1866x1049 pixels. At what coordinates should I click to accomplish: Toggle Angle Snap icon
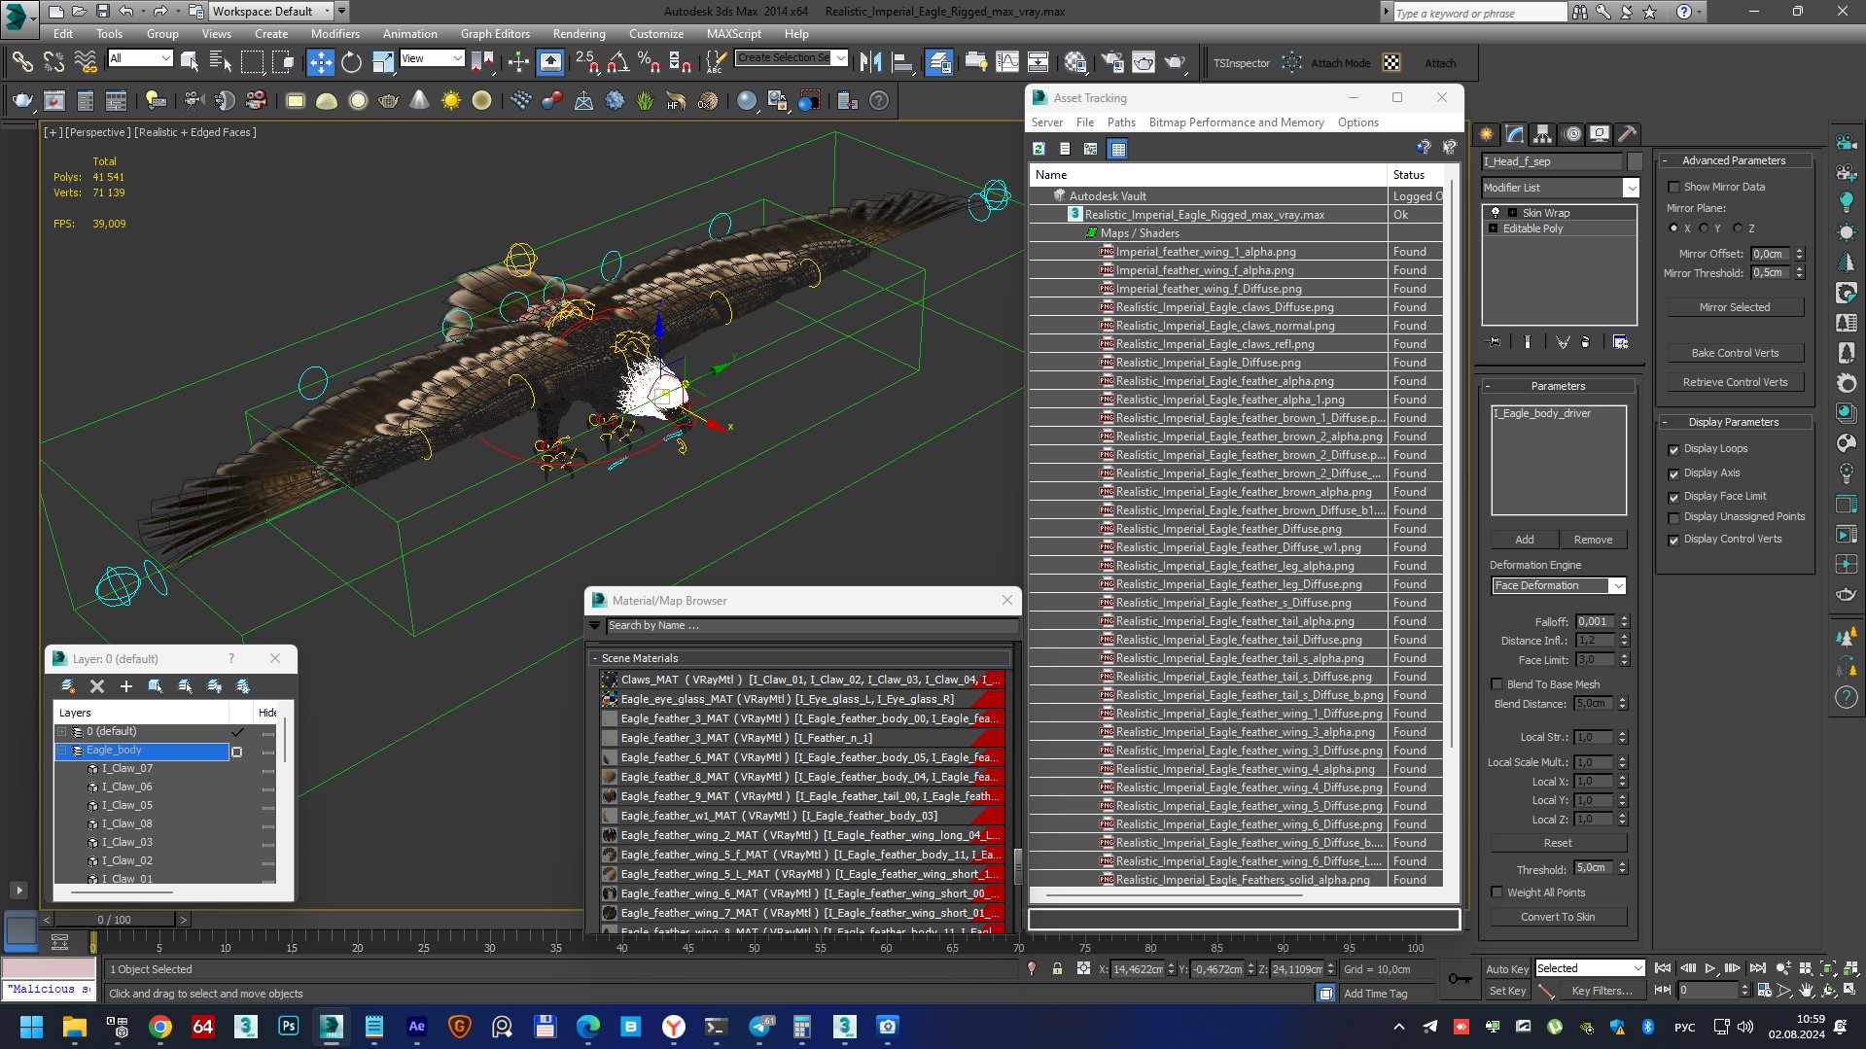pyautogui.click(x=617, y=63)
